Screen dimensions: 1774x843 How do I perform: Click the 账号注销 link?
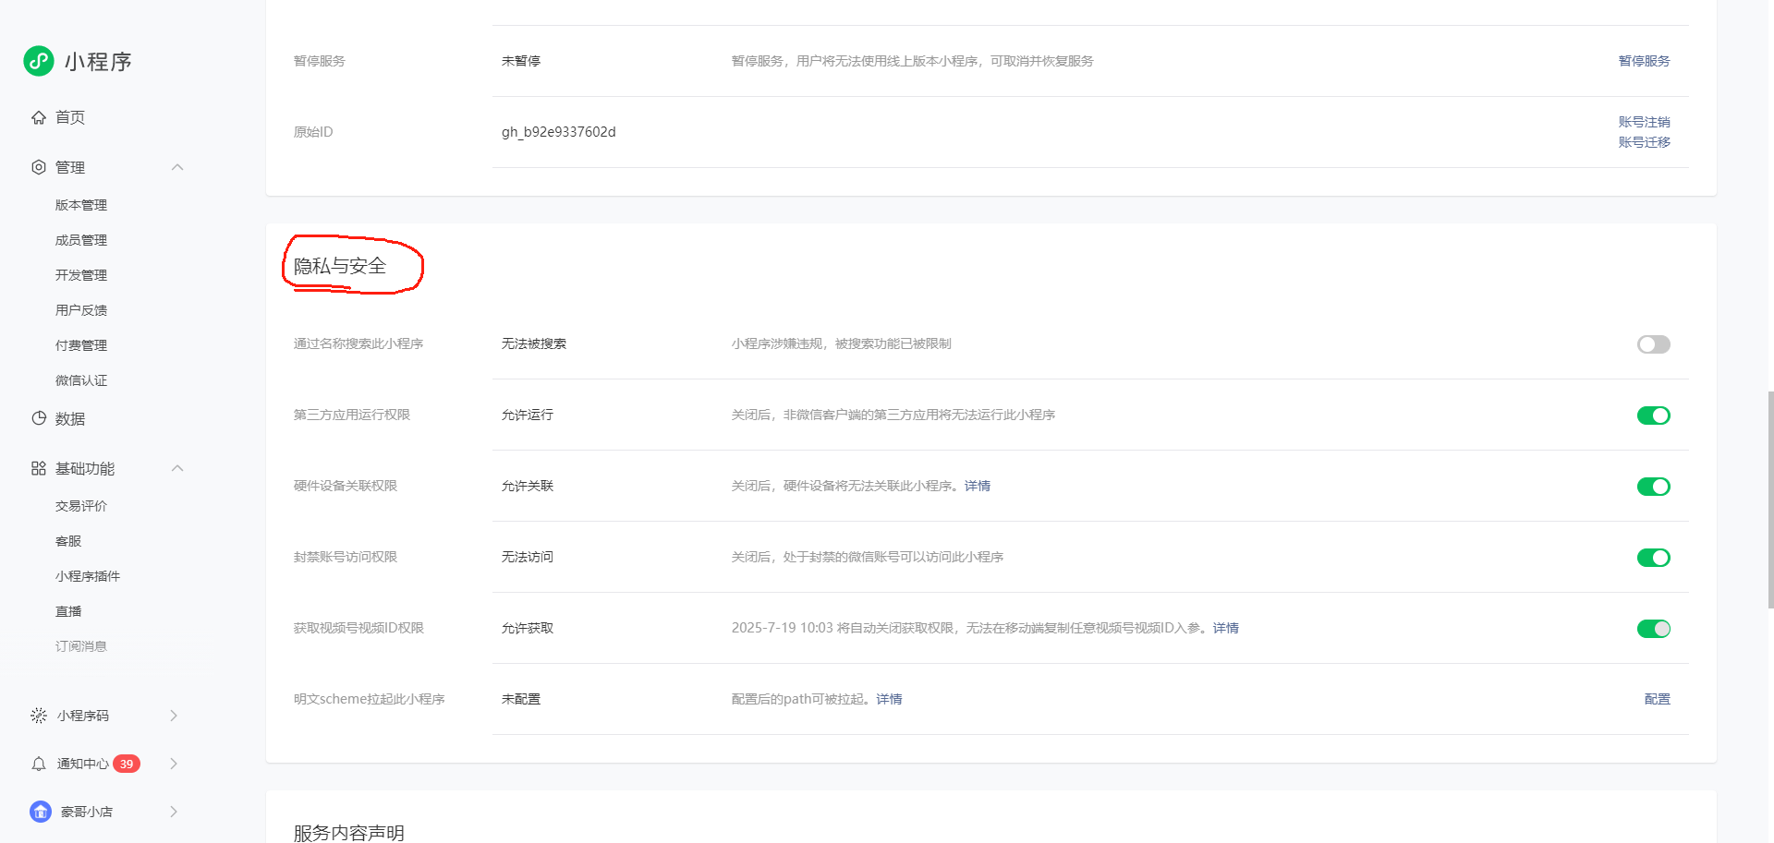pos(1644,122)
